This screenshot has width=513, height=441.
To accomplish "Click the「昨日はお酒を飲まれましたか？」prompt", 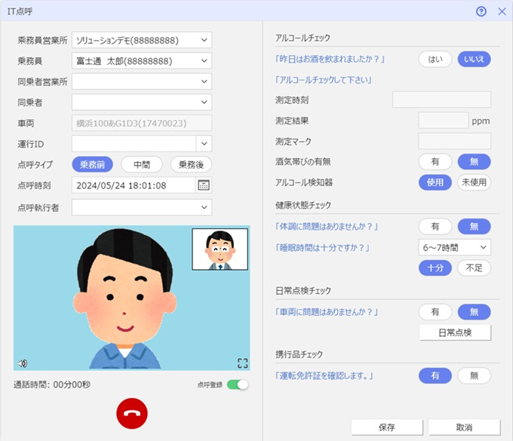I will [x=330, y=59].
